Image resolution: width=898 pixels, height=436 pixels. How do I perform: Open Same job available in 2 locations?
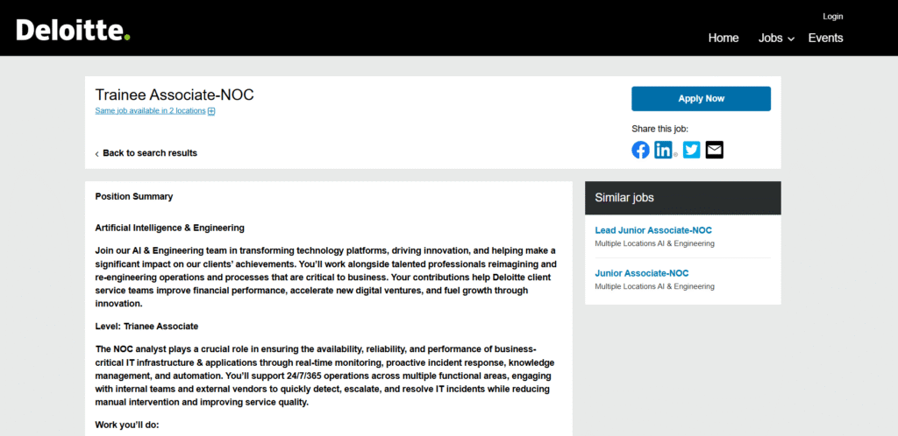point(150,111)
